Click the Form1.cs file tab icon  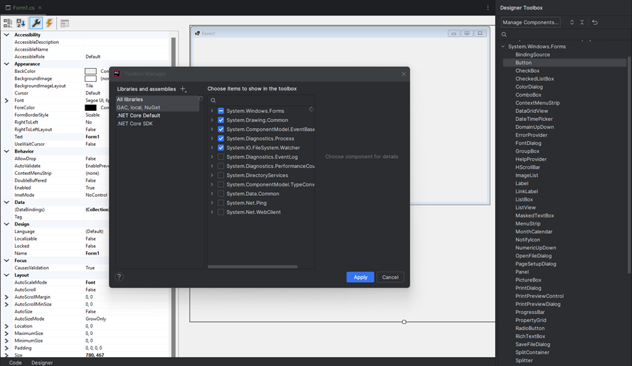pos(7,7)
